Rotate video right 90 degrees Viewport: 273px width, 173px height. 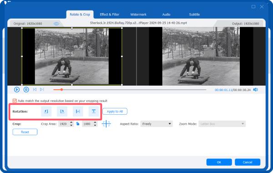point(62,112)
